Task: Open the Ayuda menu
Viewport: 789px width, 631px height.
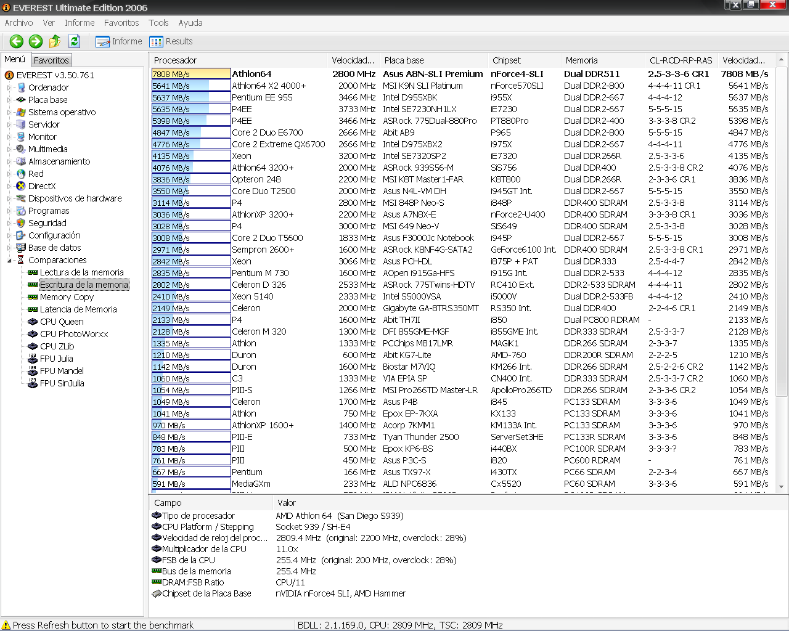Action: (x=190, y=23)
